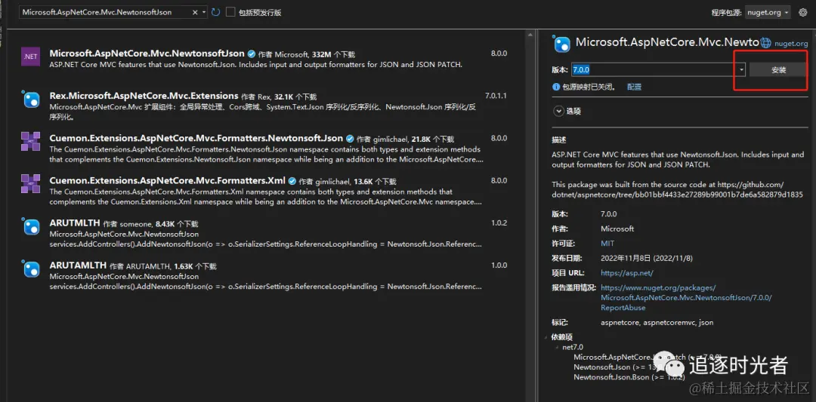This screenshot has width=816, height=402.
Task: Open the ReportAbuse nuget.org link
Action: (686, 298)
